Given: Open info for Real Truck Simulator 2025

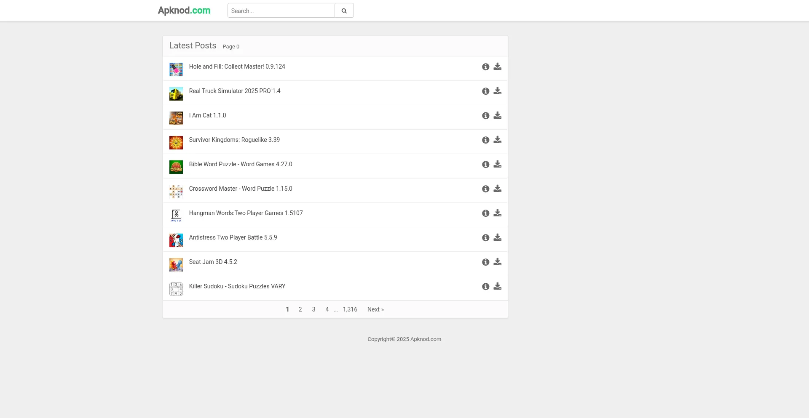Looking at the screenshot, I should pos(485,91).
